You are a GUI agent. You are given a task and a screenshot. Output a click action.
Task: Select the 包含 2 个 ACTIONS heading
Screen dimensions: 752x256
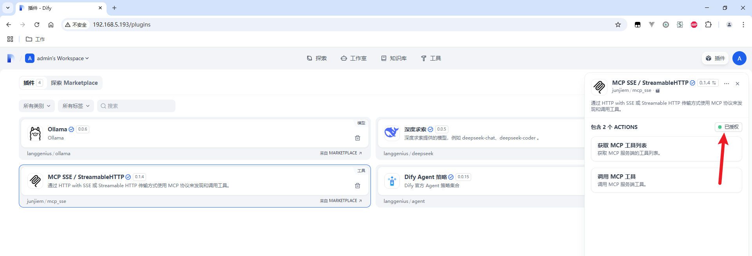[x=614, y=127]
